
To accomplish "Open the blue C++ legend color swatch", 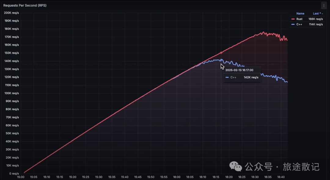I will pyautogui.click(x=293, y=24).
